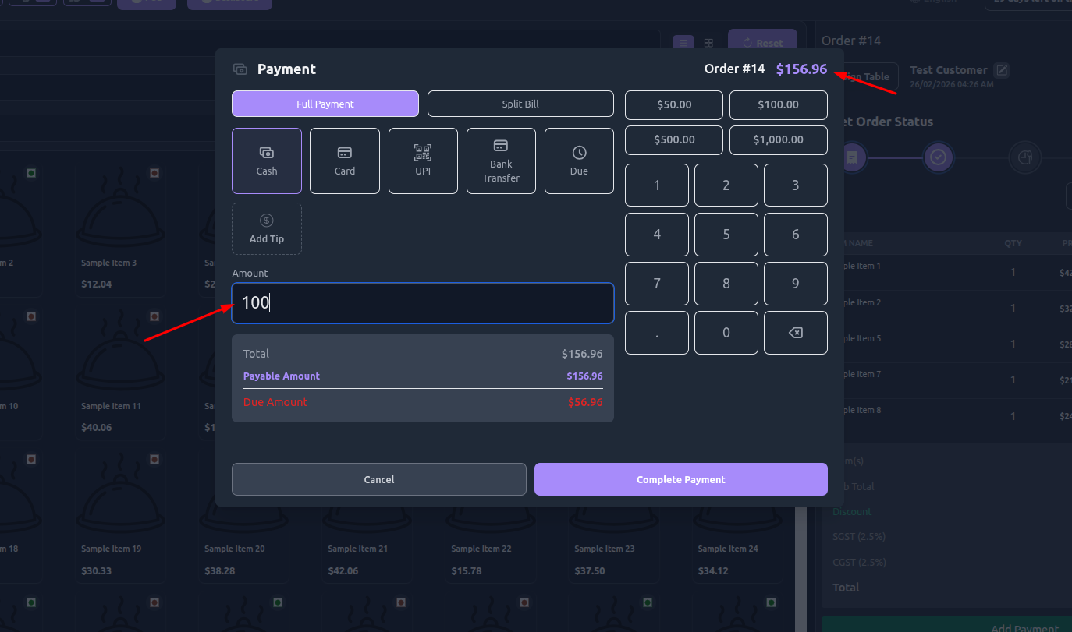Tap keypad digit 6
The width and height of the screenshot is (1072, 632).
[796, 235]
